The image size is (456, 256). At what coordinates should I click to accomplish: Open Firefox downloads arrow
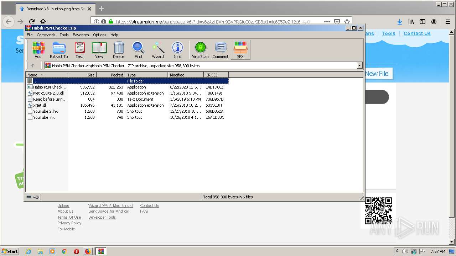click(x=400, y=22)
